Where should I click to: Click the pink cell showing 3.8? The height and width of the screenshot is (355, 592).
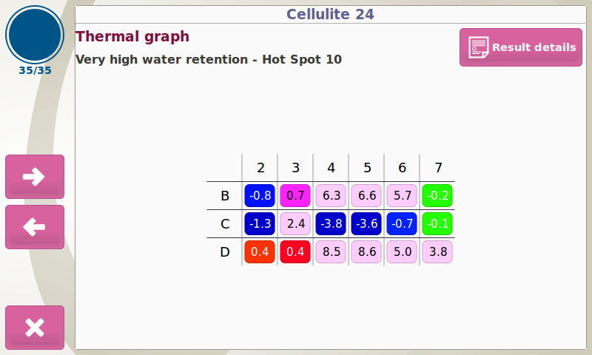click(437, 251)
